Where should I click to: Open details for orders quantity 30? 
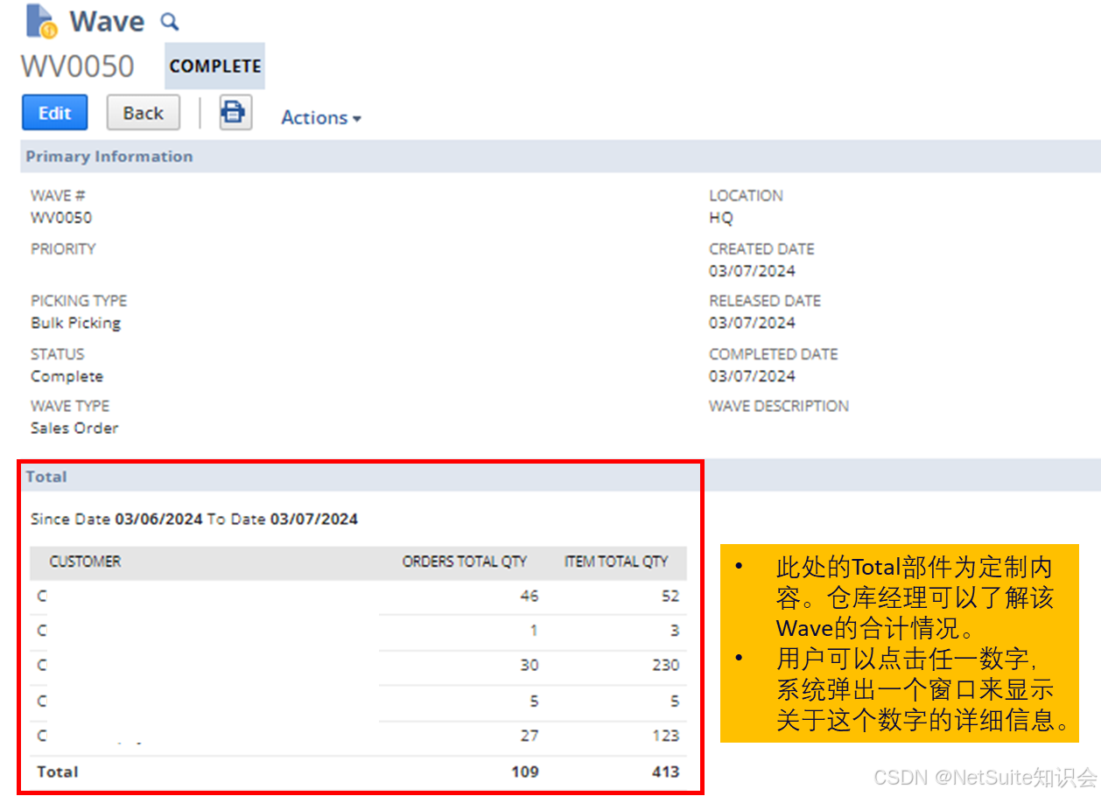[x=529, y=665]
